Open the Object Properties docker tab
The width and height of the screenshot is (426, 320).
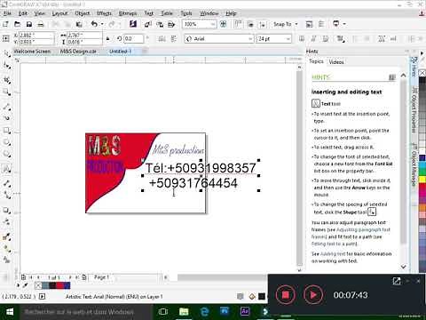pyautogui.click(x=414, y=109)
